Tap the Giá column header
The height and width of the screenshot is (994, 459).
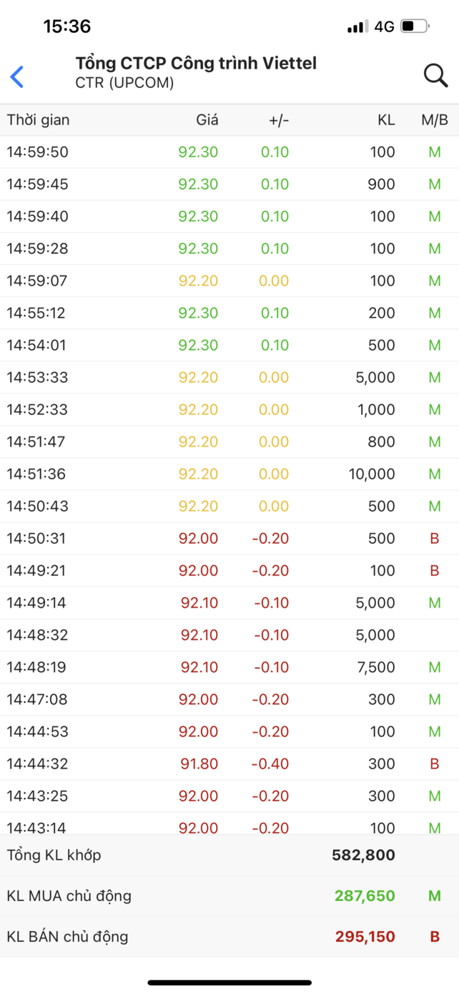click(x=207, y=120)
